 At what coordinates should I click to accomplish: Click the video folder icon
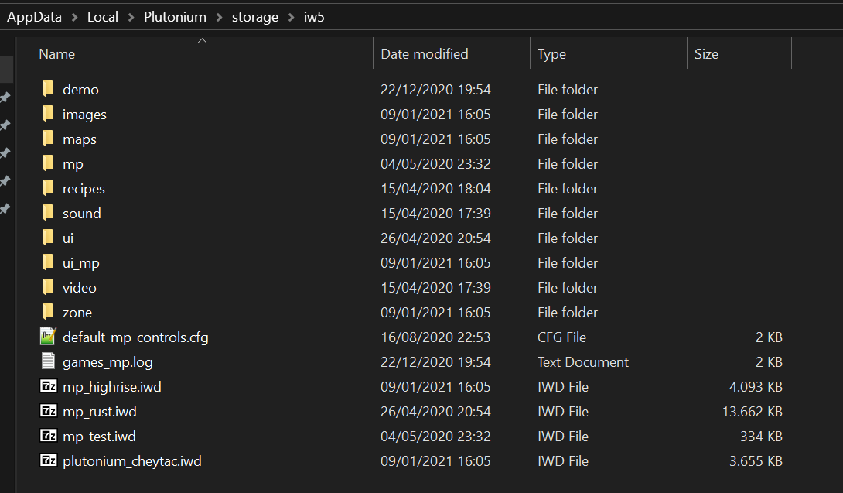coord(48,286)
